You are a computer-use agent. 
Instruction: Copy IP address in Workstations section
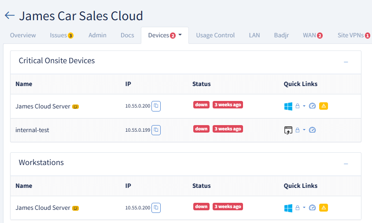point(156,208)
